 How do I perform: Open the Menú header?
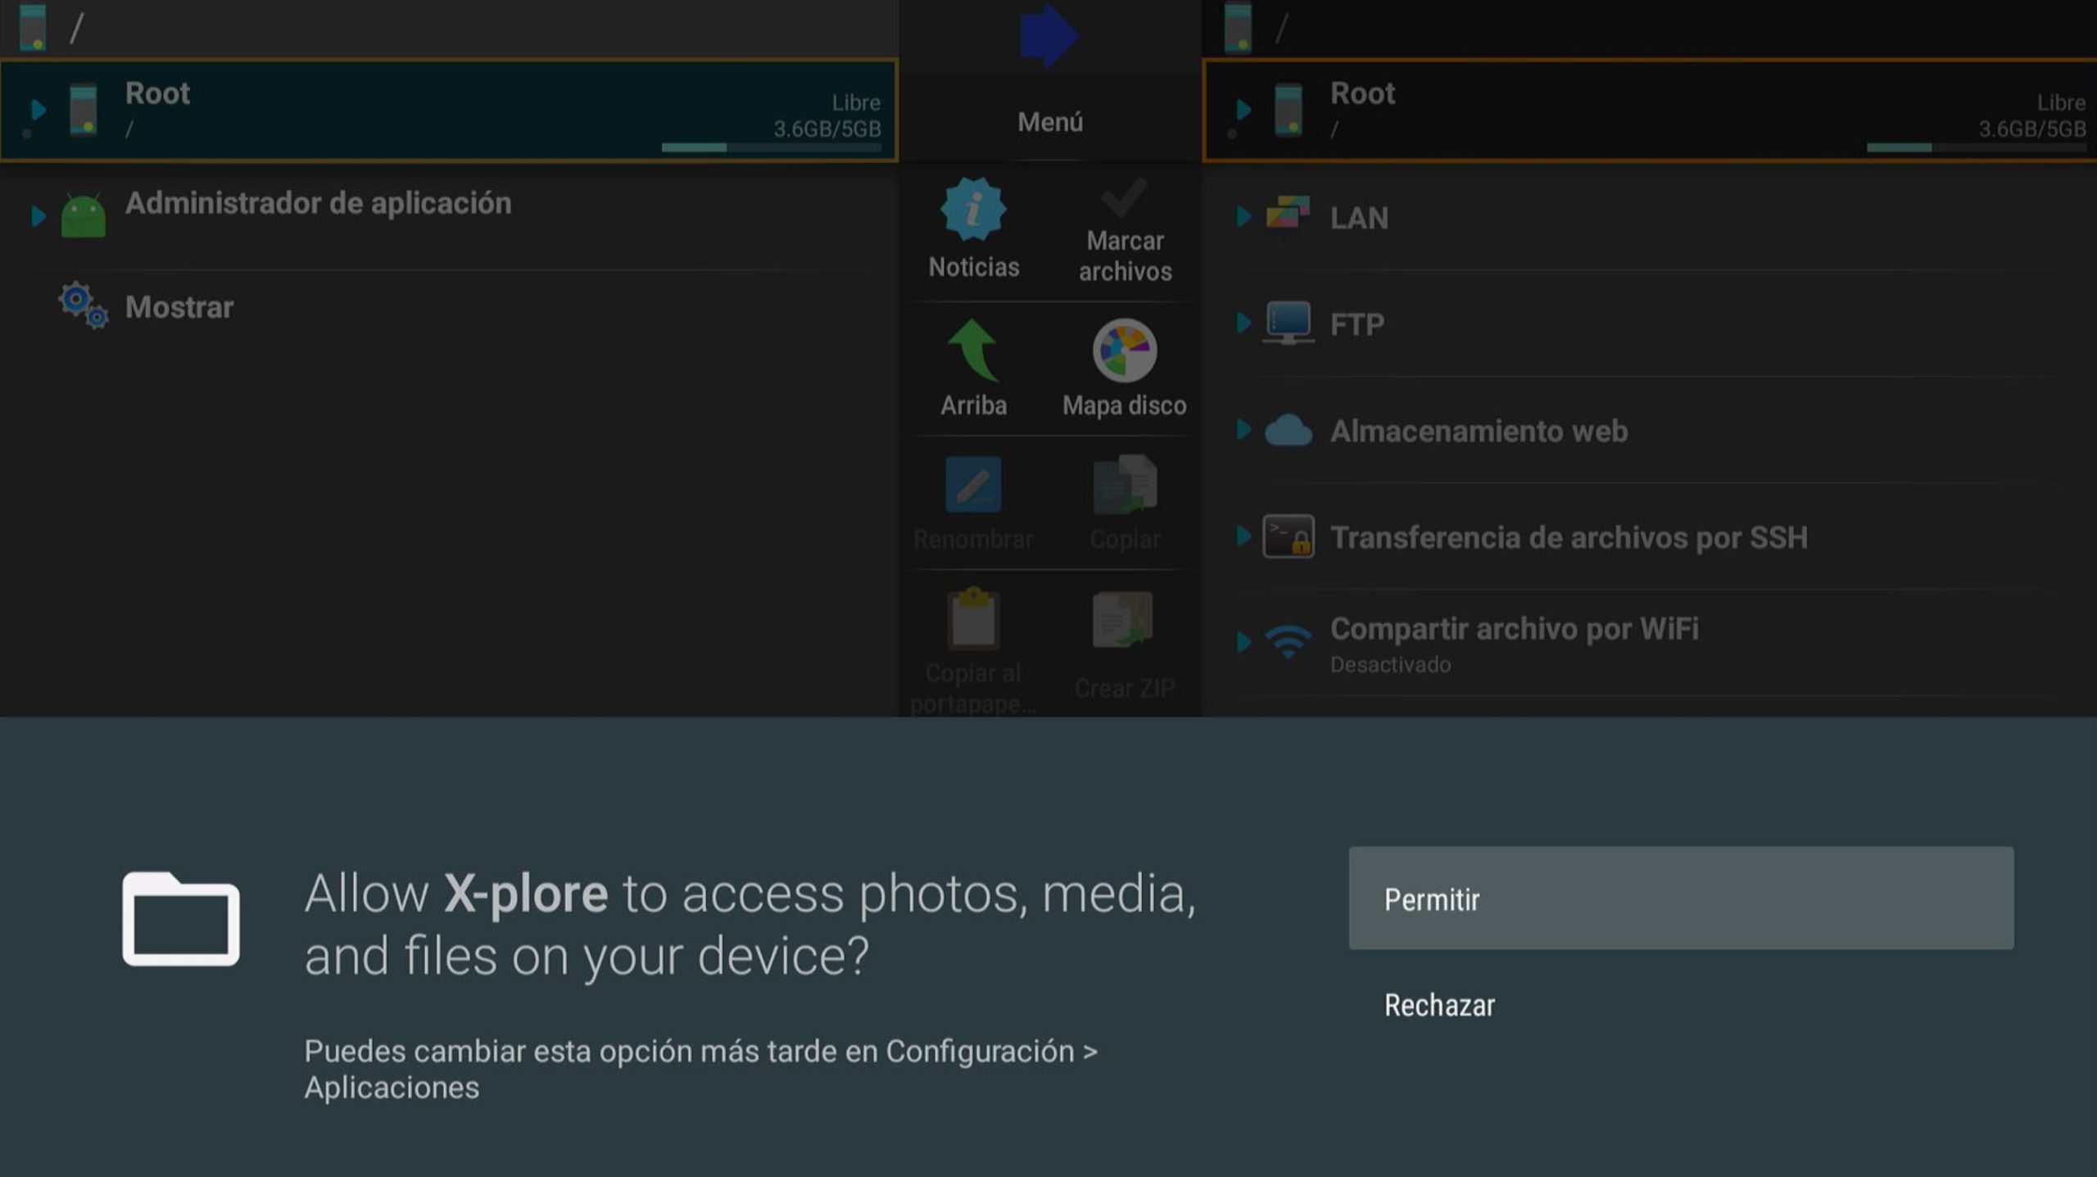click(1050, 122)
